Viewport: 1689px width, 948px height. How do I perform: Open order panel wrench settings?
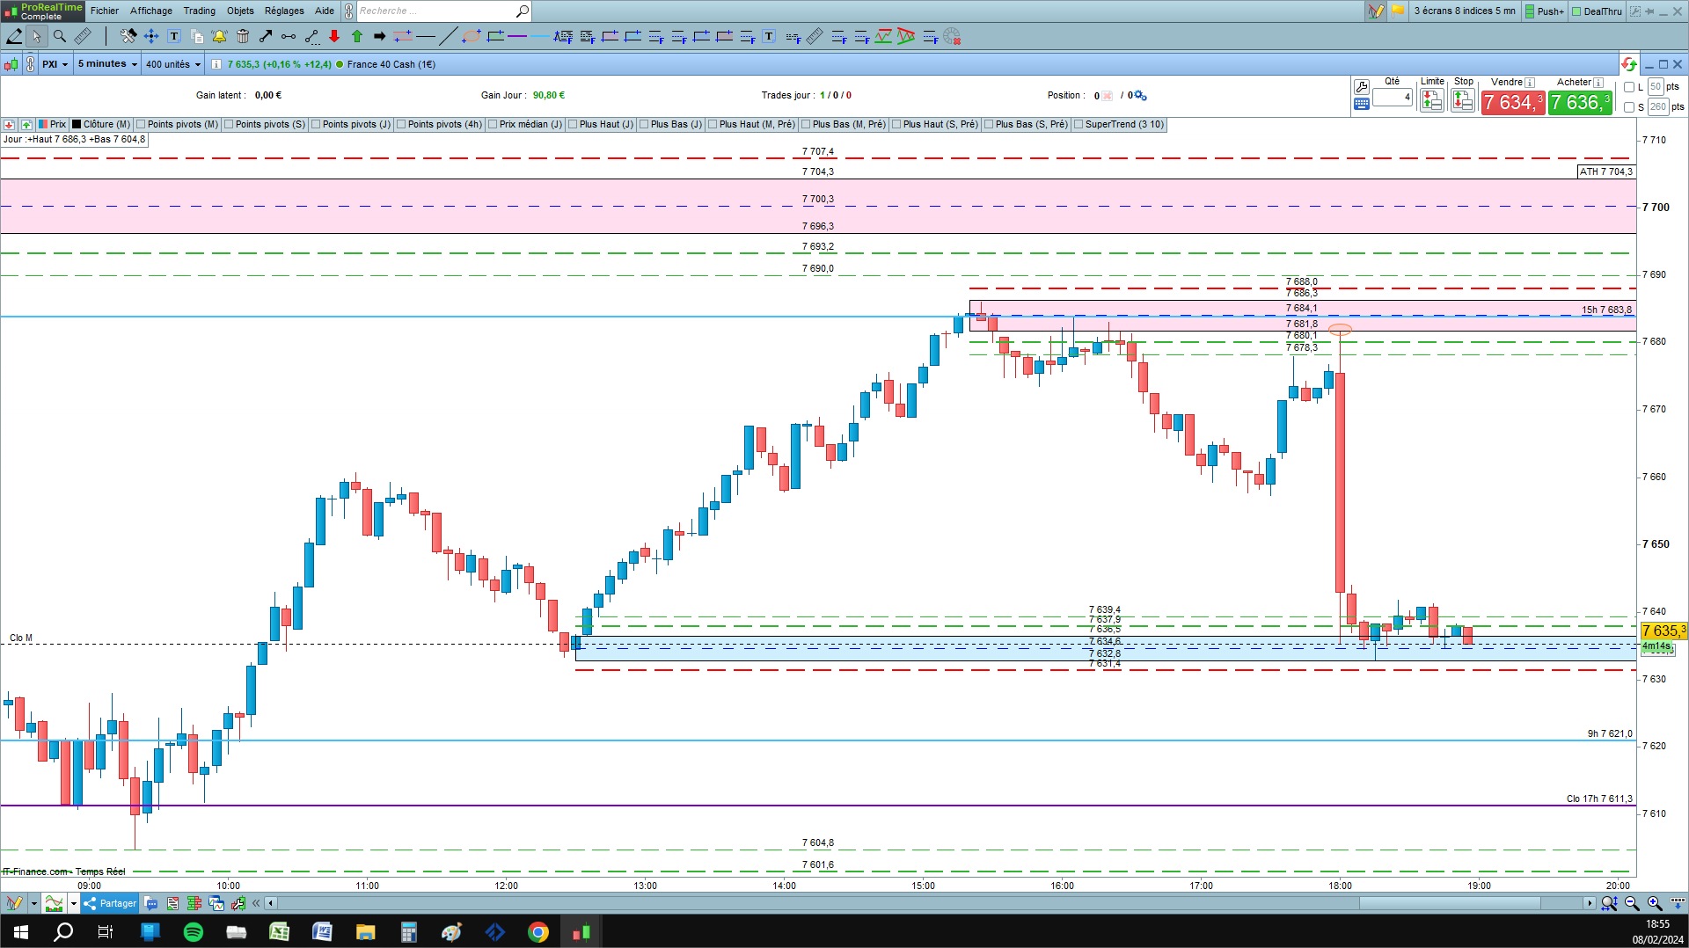point(1362,86)
